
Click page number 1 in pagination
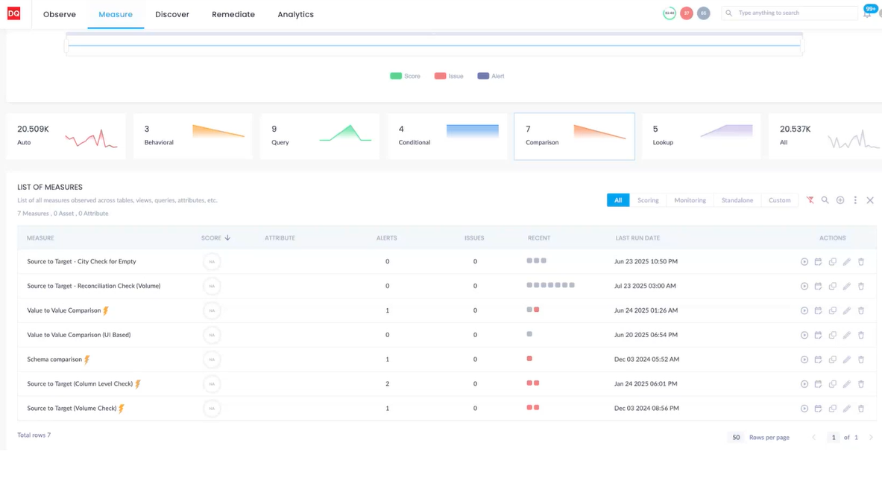point(834,438)
